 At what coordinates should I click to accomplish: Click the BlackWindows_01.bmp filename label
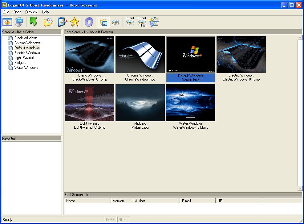[x=90, y=79]
